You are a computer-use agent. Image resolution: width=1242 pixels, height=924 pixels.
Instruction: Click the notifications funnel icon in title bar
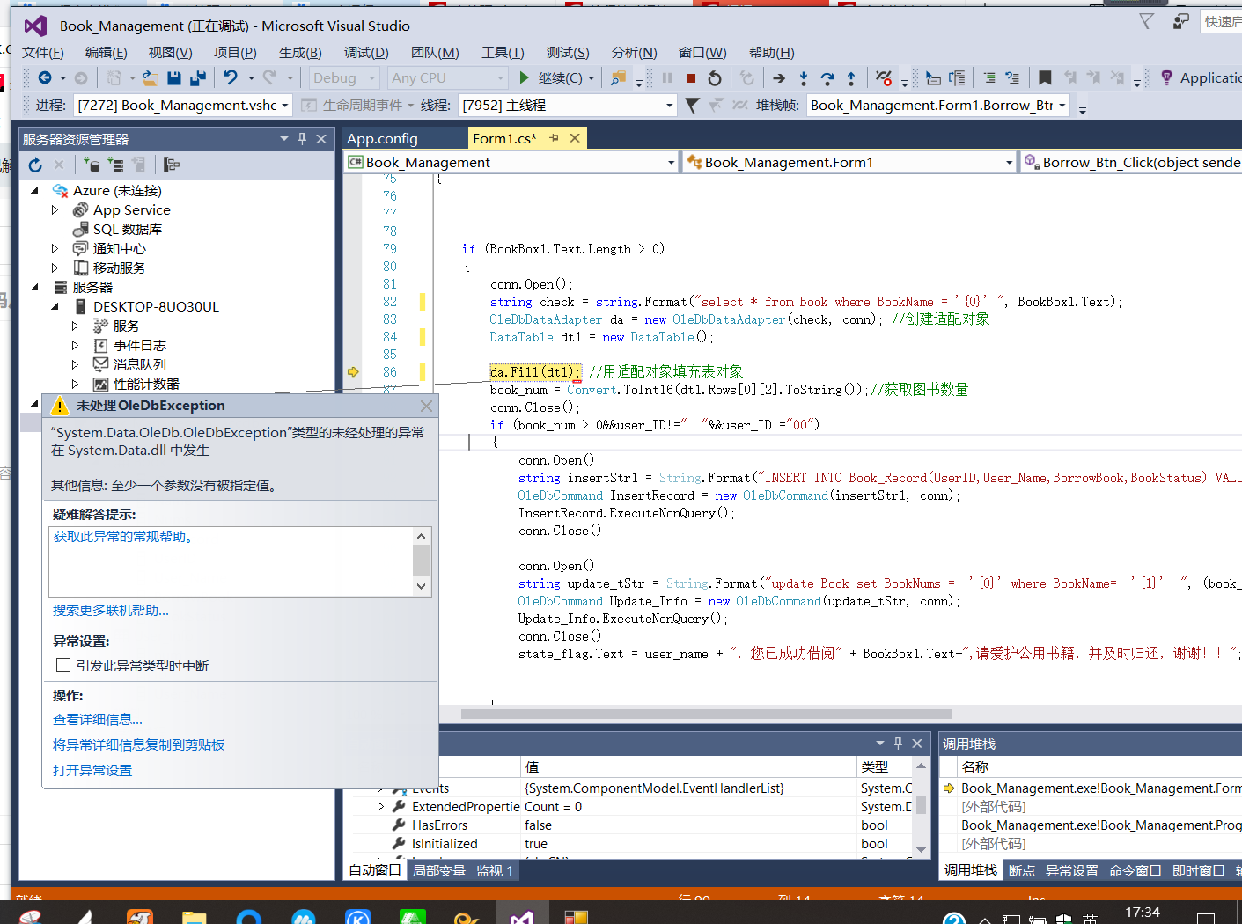(x=1146, y=21)
